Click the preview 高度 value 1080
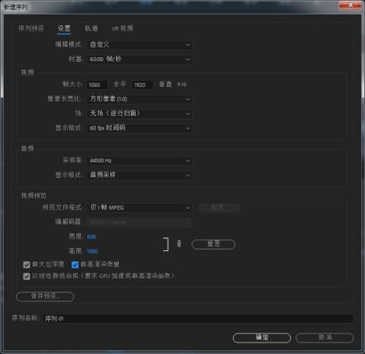This screenshot has height=354, width=365. (92, 251)
